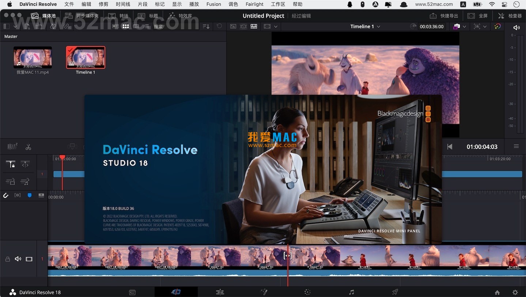
Task: Expand the timeline resolution dropdown arrow
Action: (x=485, y=26)
